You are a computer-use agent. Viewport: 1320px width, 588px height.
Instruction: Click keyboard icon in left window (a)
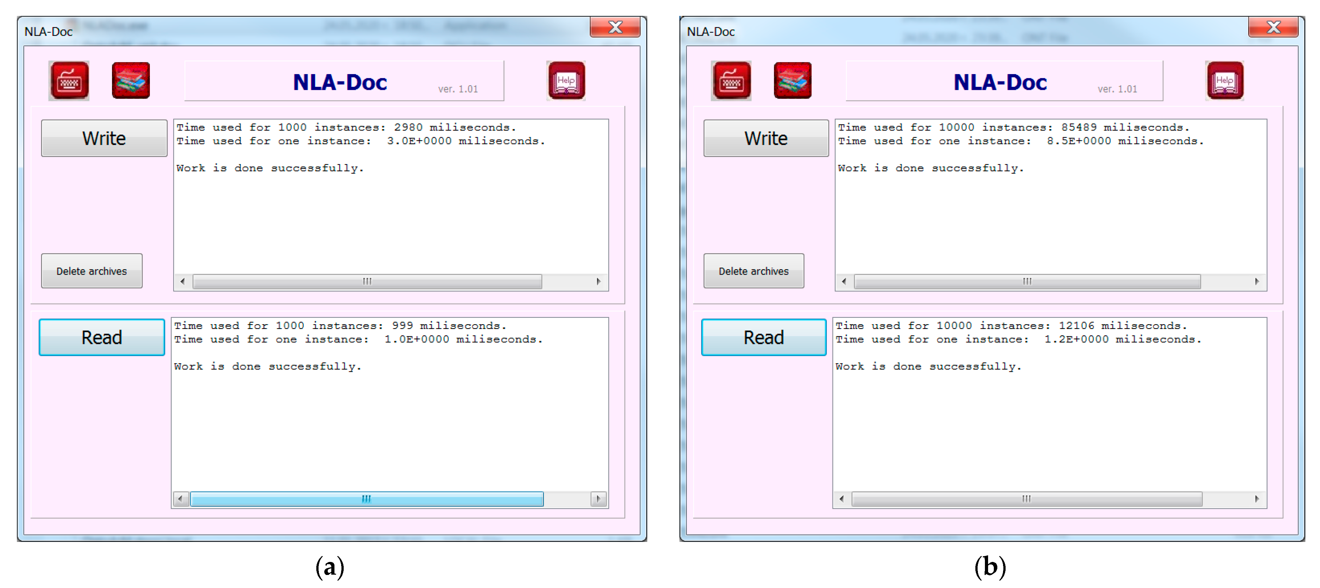69,80
